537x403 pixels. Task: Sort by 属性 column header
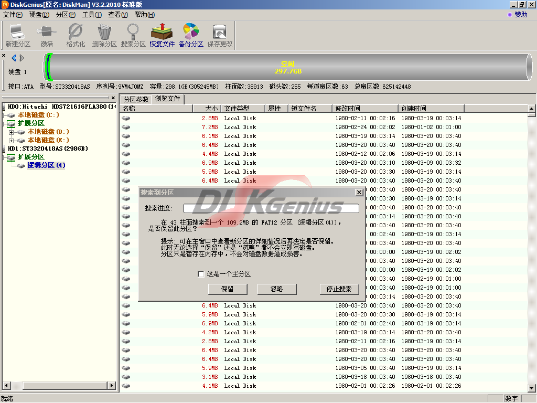click(x=277, y=108)
